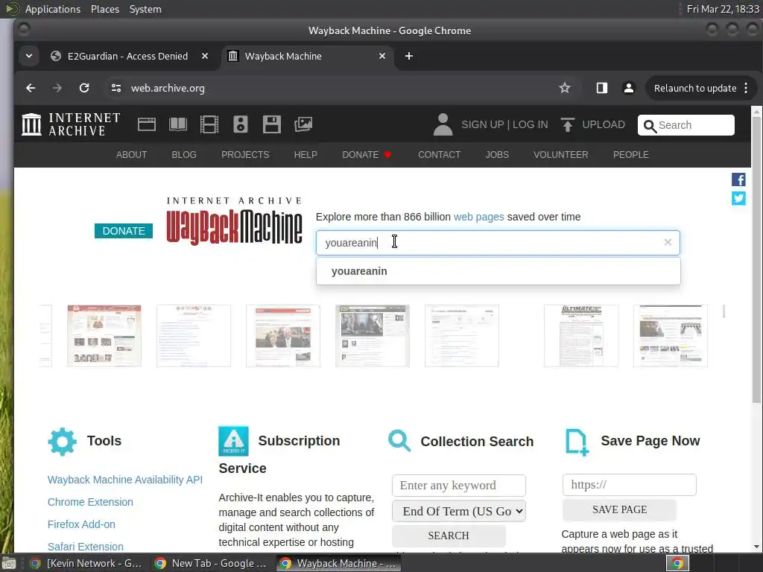763x572 pixels.
Task: Open the Software floppy disk icon
Action: point(271,124)
